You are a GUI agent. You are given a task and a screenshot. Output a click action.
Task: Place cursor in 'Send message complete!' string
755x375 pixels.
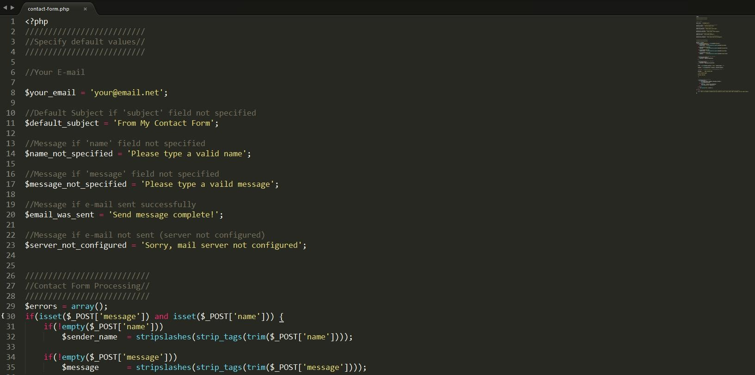164,215
